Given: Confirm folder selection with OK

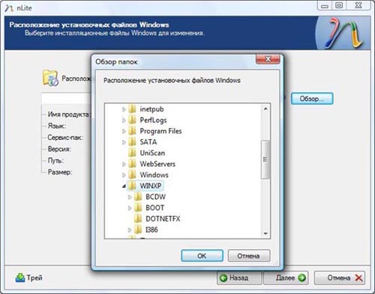Looking at the screenshot, I should pos(202,256).
